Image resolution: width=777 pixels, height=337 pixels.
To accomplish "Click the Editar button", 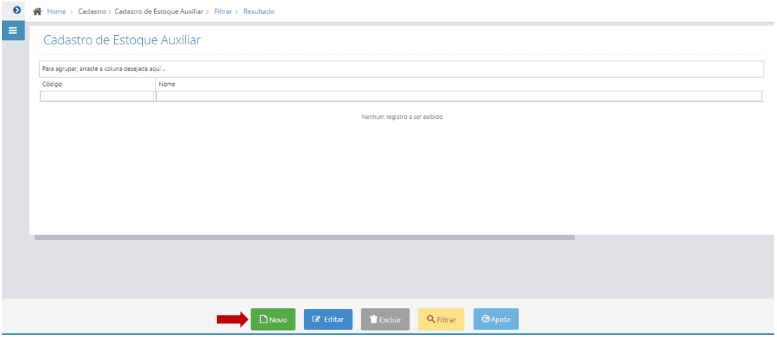I will [328, 319].
